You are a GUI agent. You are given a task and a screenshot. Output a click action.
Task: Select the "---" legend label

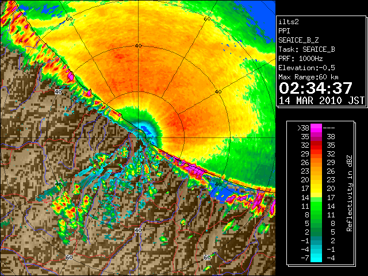[x=329, y=128]
